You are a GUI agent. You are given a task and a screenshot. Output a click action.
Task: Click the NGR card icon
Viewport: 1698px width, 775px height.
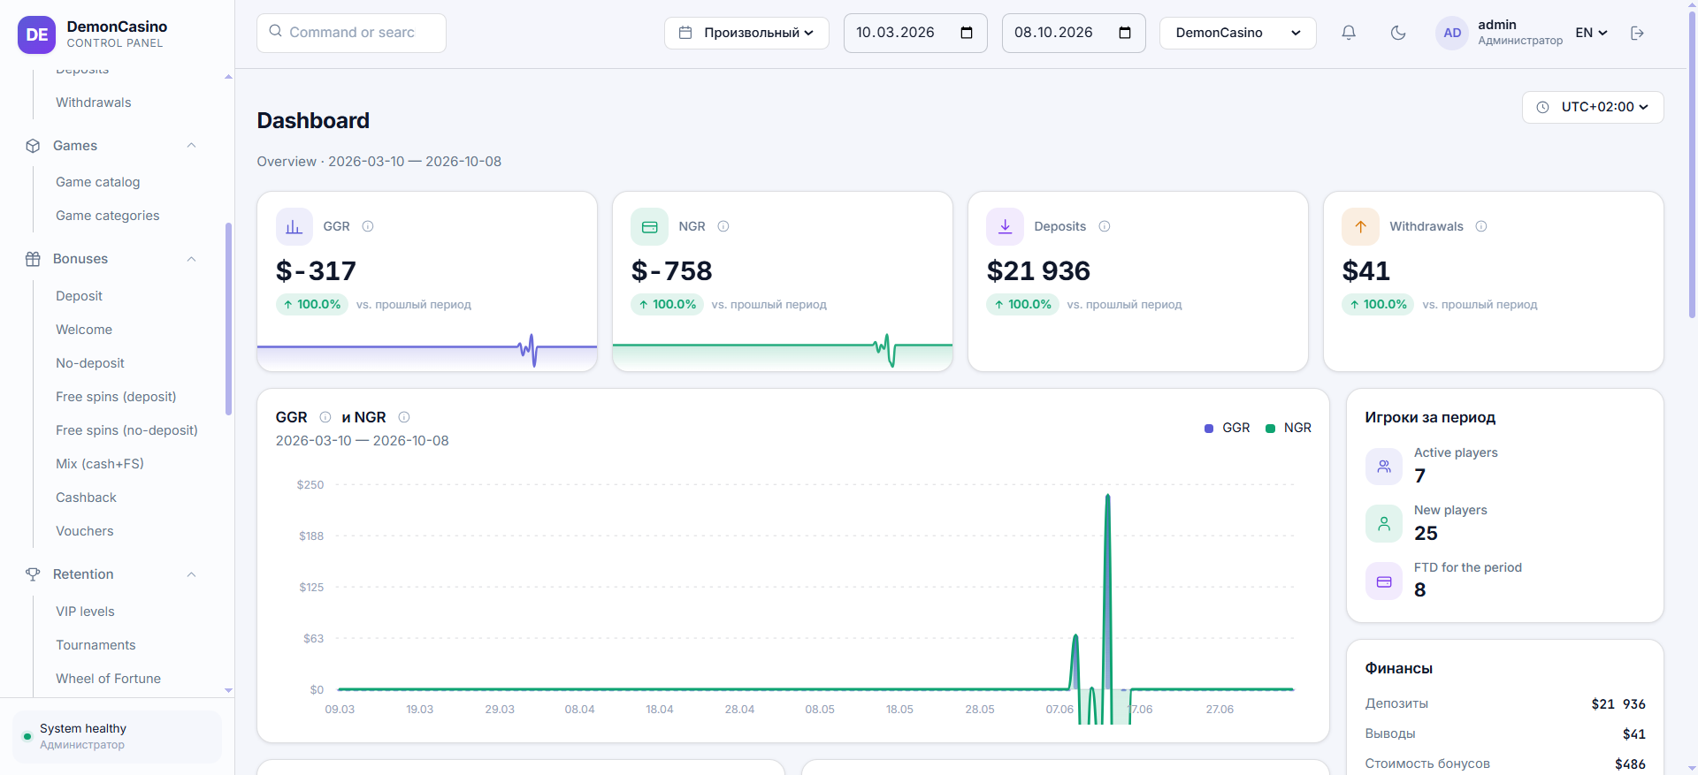(x=649, y=226)
